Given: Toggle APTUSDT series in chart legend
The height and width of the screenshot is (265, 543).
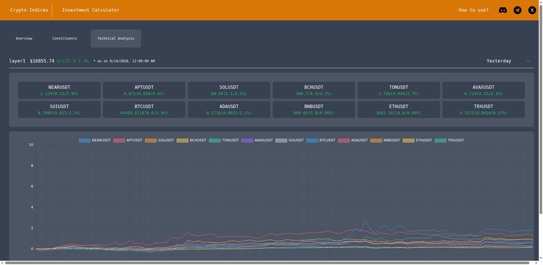Looking at the screenshot, I should (128, 140).
